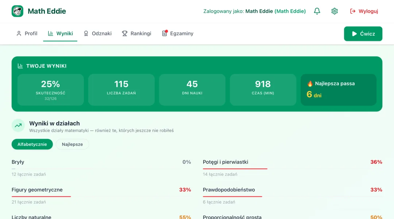Screen dimensions: 394x219
Task: Click the Najlepsza passa streak card
Action: (x=339, y=90)
